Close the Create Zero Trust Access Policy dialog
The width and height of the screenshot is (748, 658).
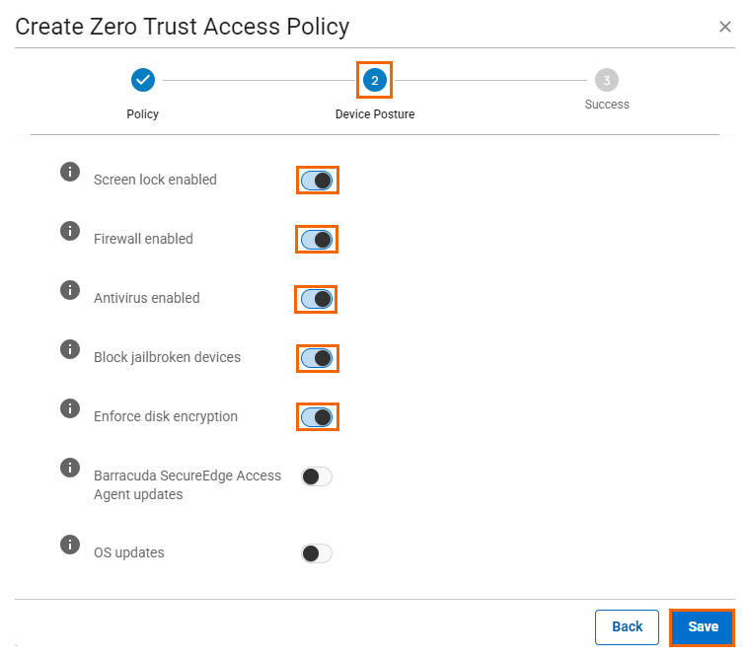[x=725, y=27]
